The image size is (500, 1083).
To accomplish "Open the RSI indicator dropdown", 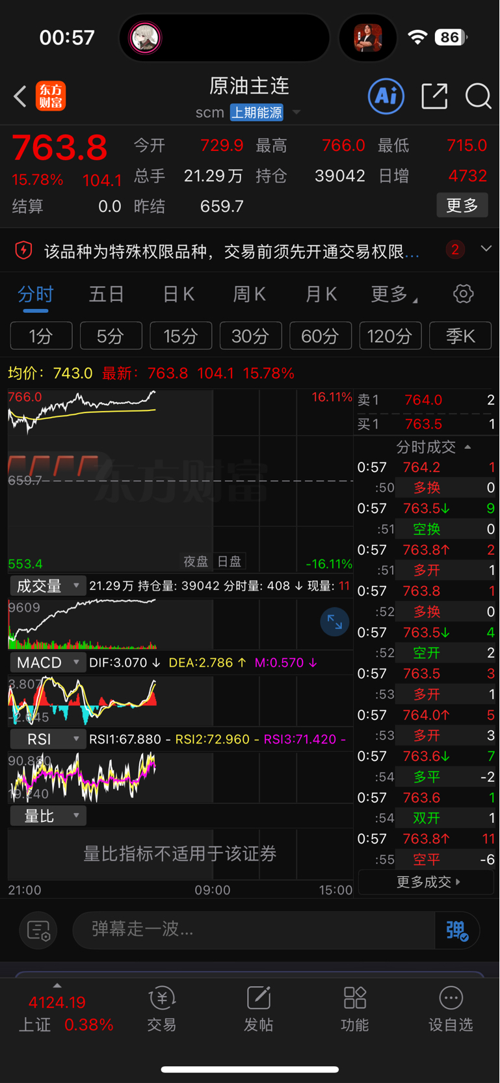I will coord(48,740).
